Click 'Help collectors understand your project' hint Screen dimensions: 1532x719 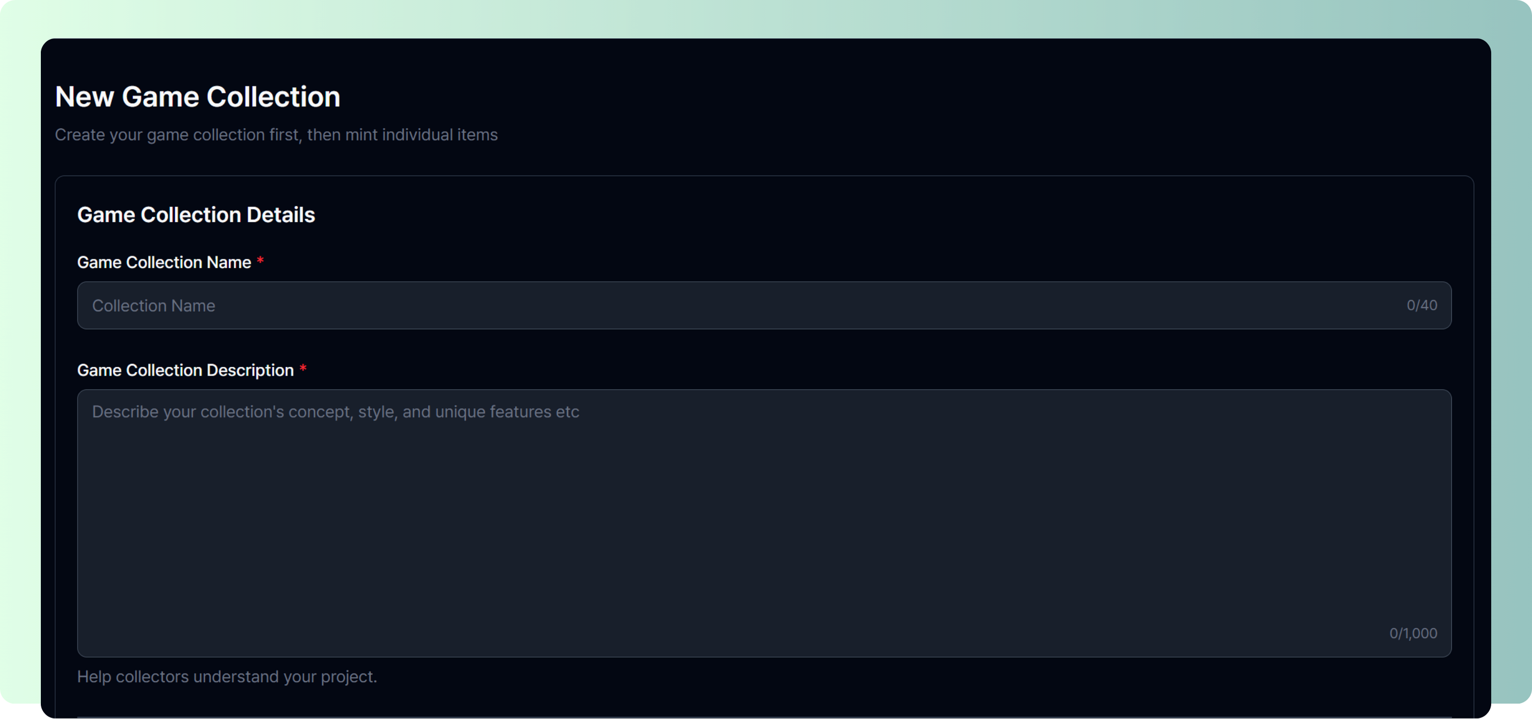click(x=227, y=677)
